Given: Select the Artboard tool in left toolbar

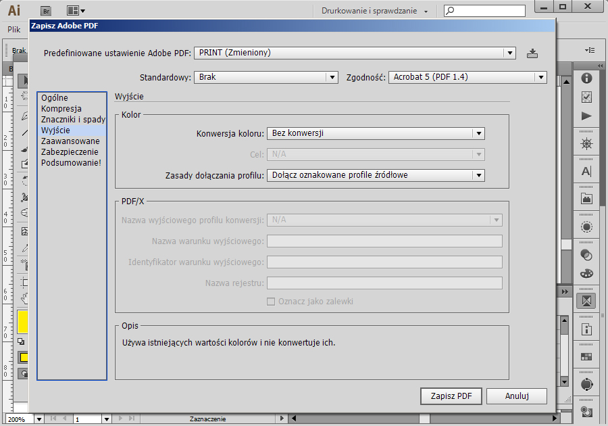Looking at the screenshot, I should tap(24, 282).
